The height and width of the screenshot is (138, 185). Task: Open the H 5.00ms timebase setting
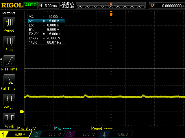[x=48, y=5]
